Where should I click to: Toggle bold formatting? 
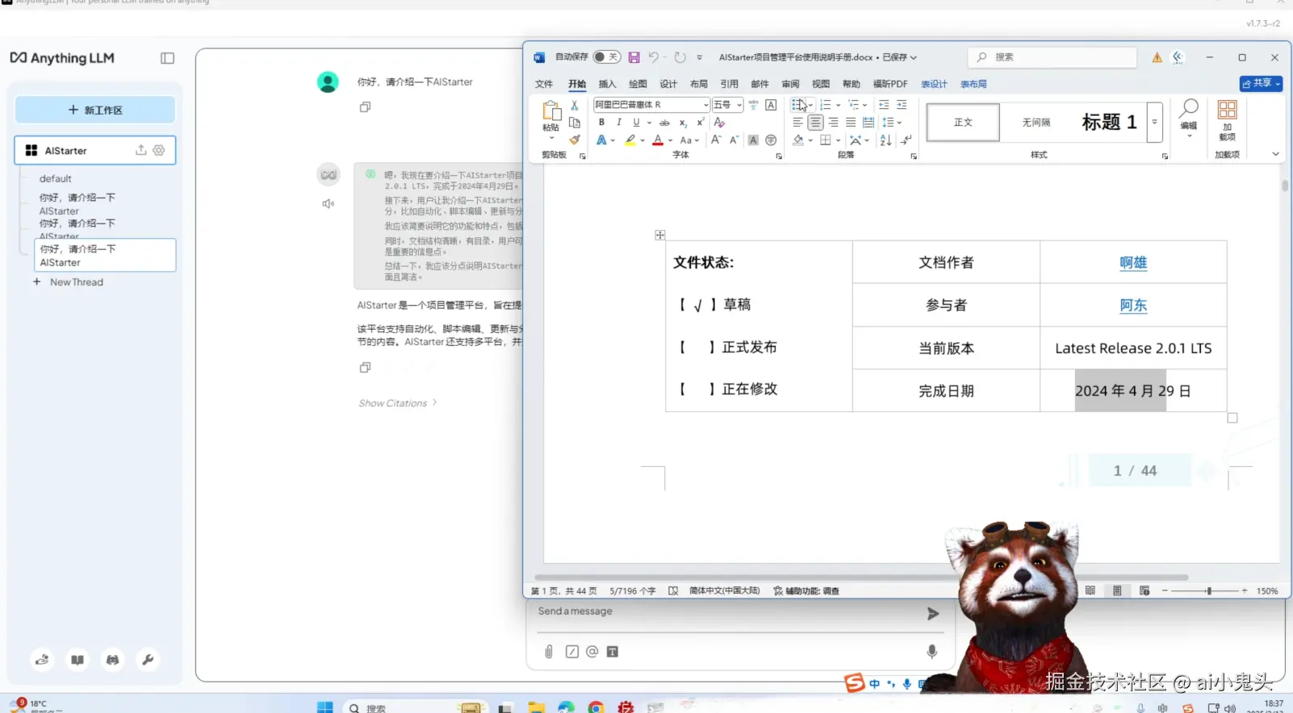(x=601, y=123)
